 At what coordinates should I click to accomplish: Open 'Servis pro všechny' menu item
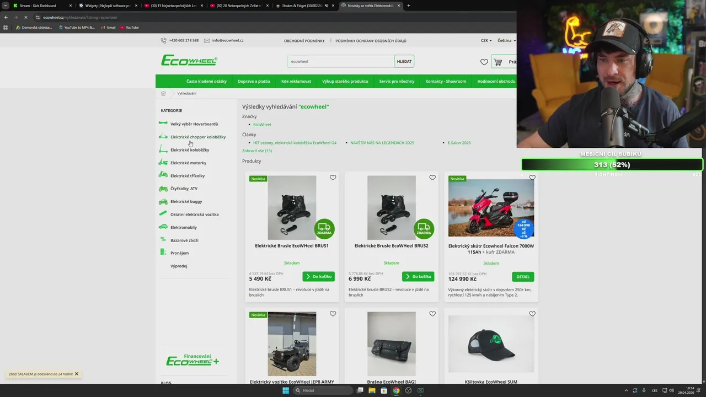397,81
